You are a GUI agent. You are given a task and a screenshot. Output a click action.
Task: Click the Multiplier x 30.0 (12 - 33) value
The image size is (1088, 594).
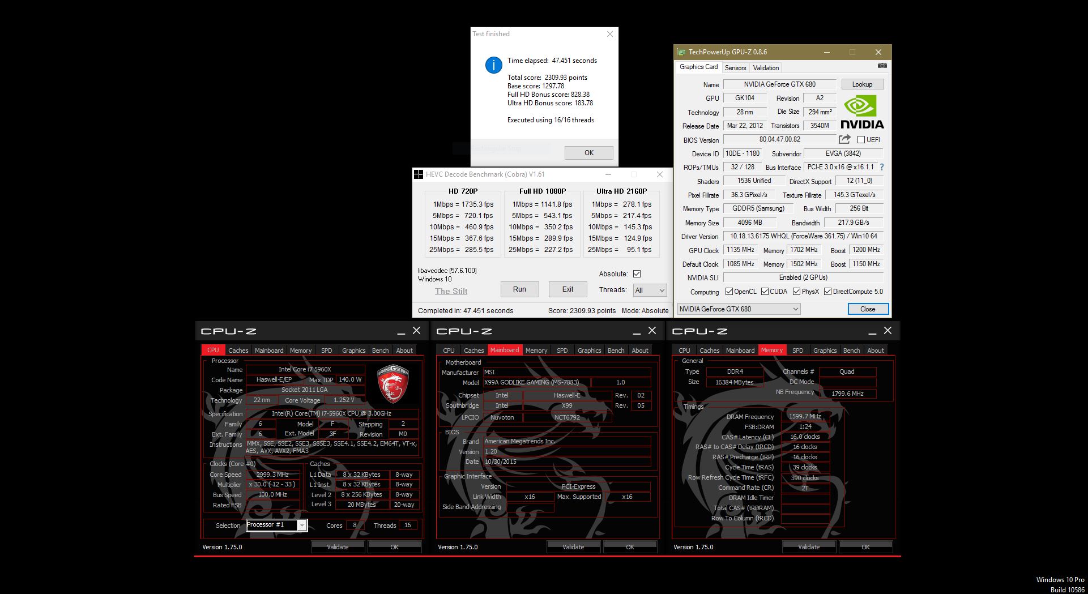(x=272, y=485)
